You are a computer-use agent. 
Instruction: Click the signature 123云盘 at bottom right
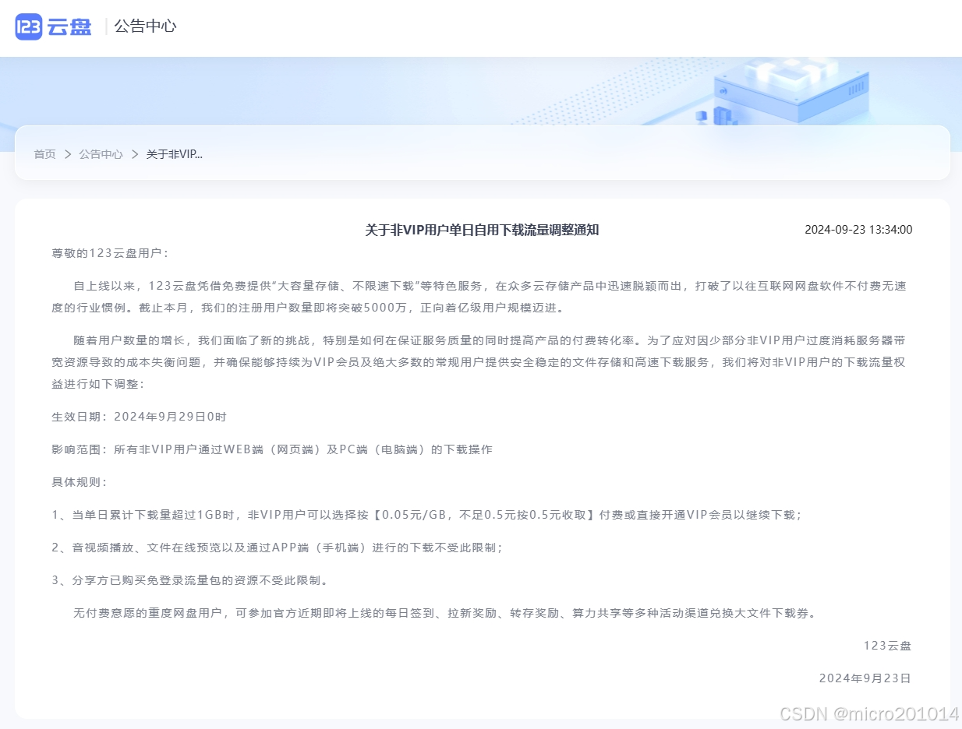[887, 646]
